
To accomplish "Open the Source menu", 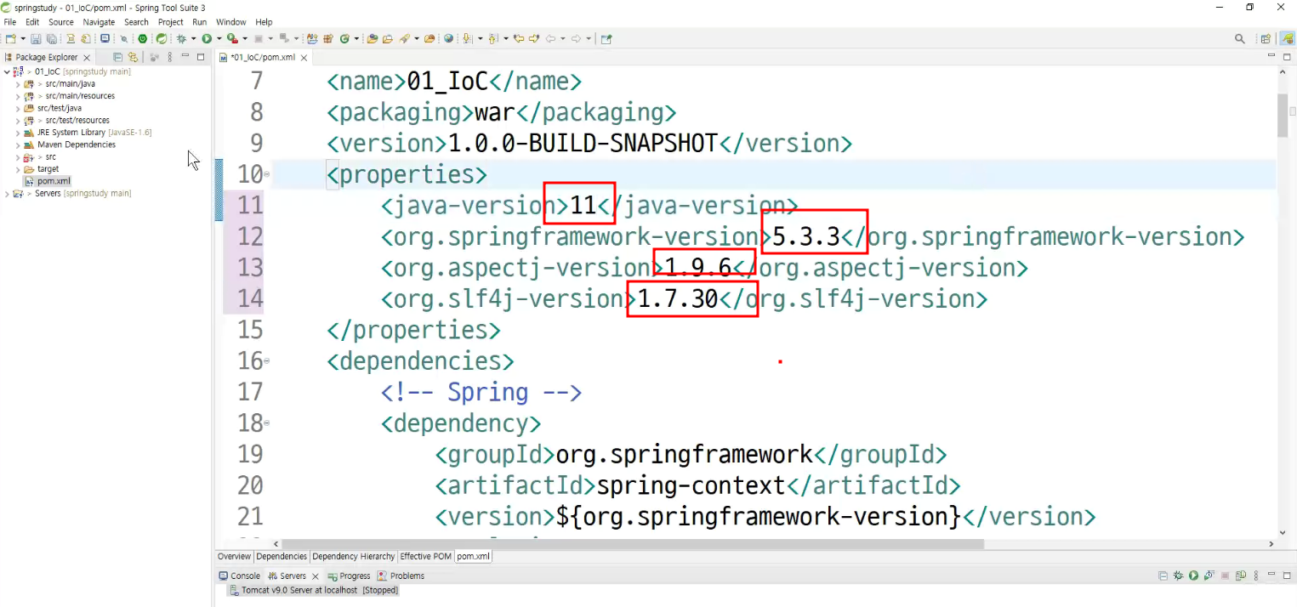I will (61, 22).
